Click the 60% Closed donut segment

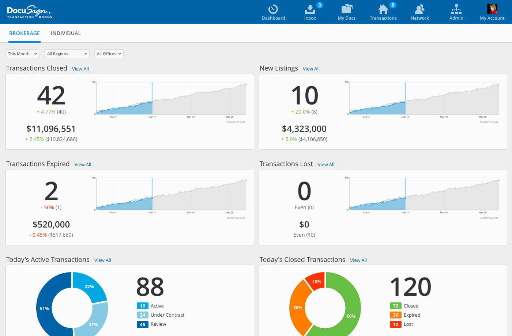(x=350, y=316)
